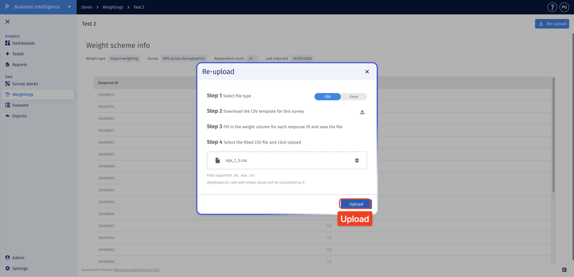Open the Business Intelligence v1333 footer link
The width and height of the screenshot is (574, 277).
point(136,270)
